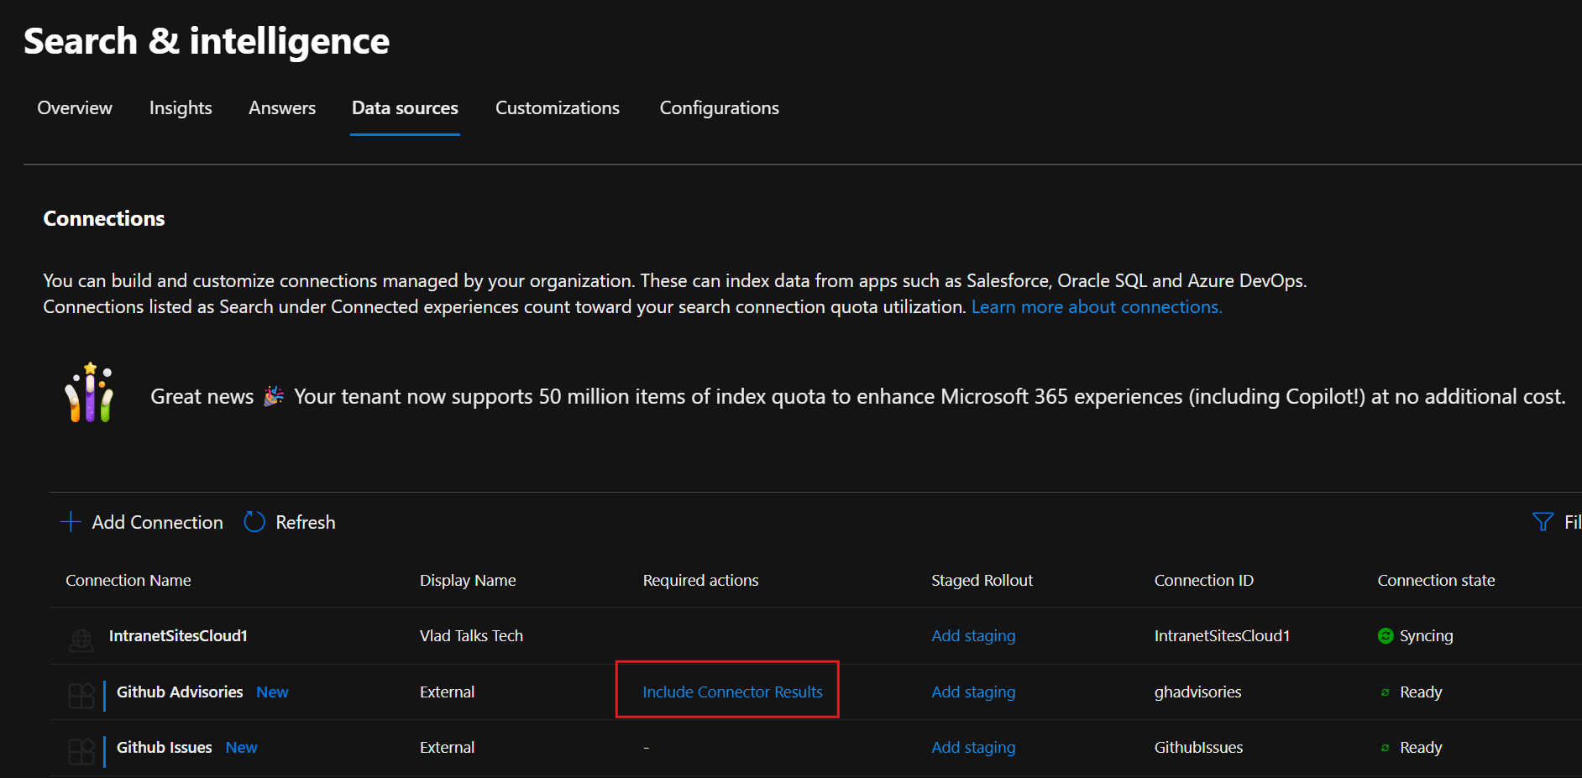Image resolution: width=1582 pixels, height=778 pixels.
Task: Click Add staging for IntranetSitesCloud1
Action: point(972,635)
